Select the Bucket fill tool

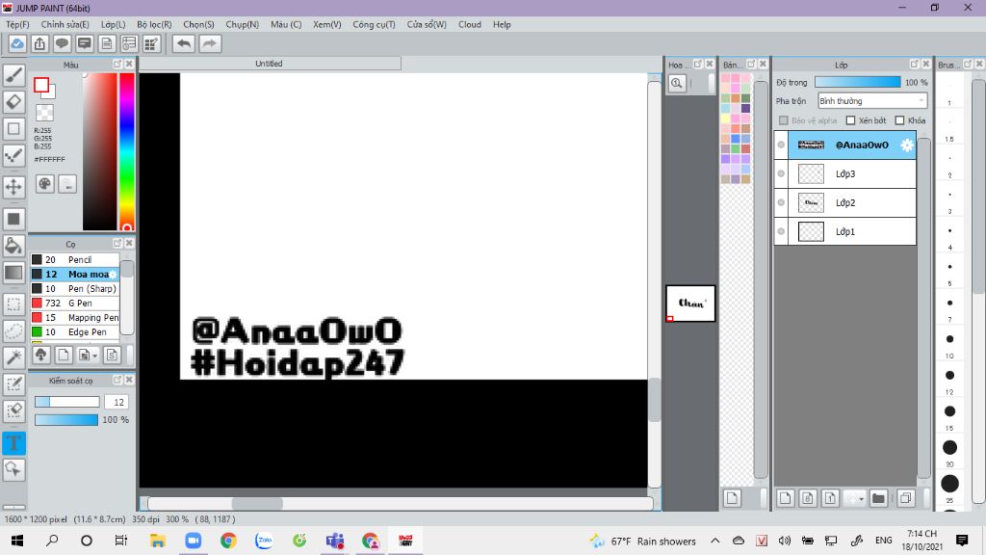(x=13, y=246)
